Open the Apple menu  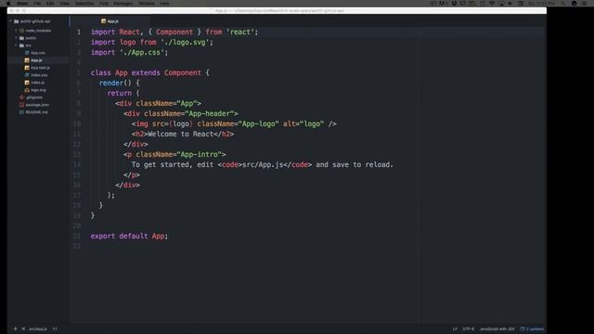click(8, 4)
